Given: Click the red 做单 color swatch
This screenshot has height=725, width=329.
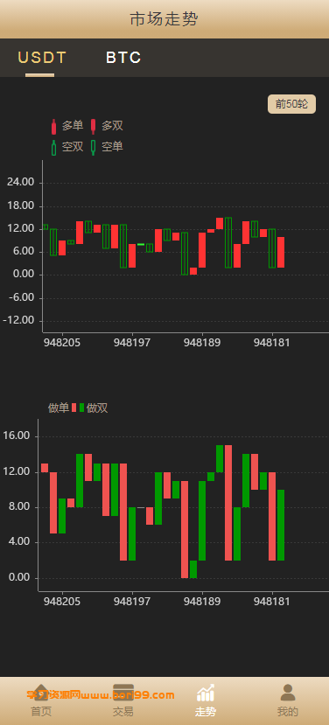Looking at the screenshot, I should [74, 408].
